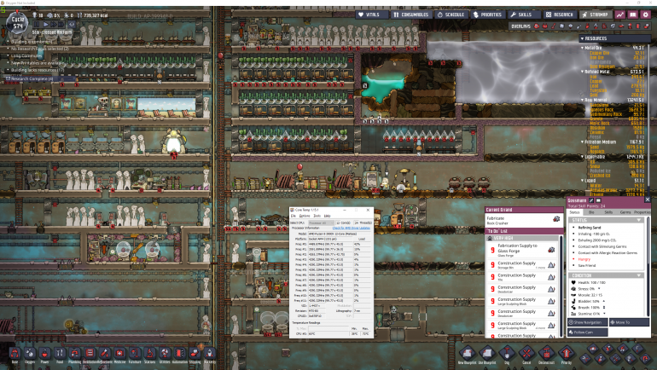Collapse the Status section of duplicant panel
Viewport: 657px width, 370px height.
(639, 220)
